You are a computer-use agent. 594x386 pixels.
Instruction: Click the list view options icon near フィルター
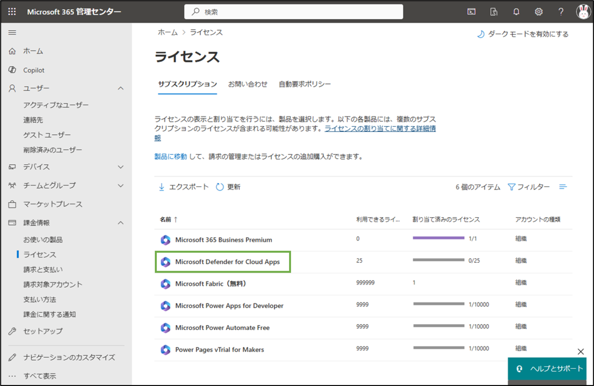[563, 187]
